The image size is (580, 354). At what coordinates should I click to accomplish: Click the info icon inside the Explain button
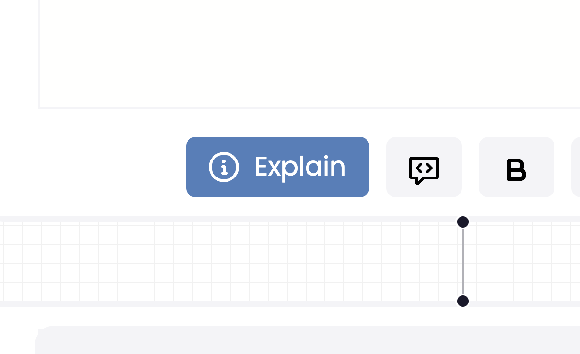click(224, 167)
